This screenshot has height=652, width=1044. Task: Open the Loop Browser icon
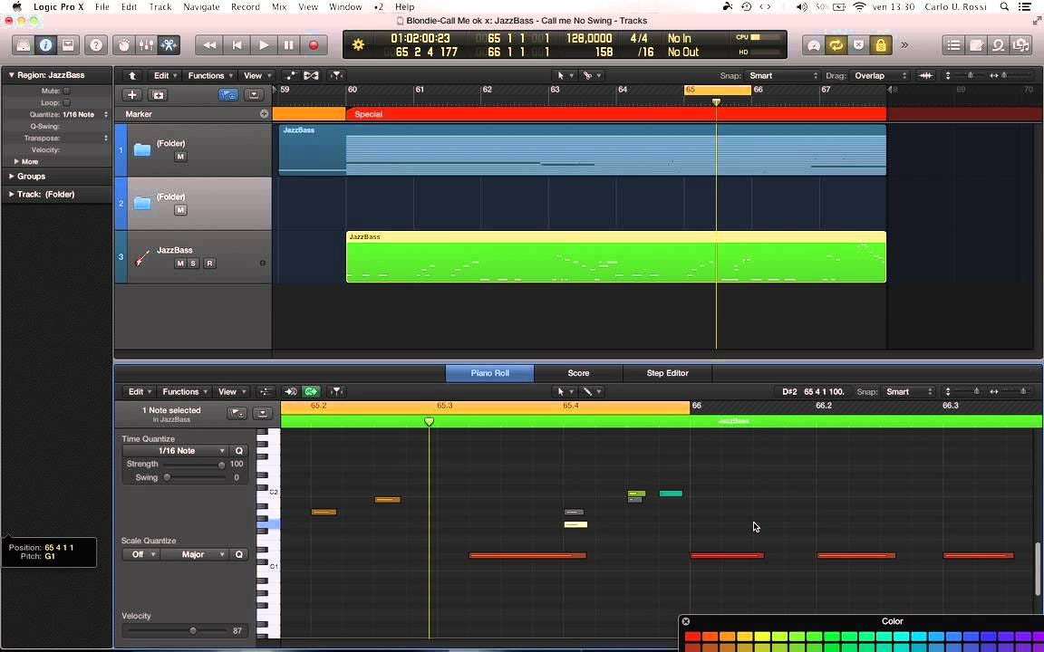(x=998, y=44)
